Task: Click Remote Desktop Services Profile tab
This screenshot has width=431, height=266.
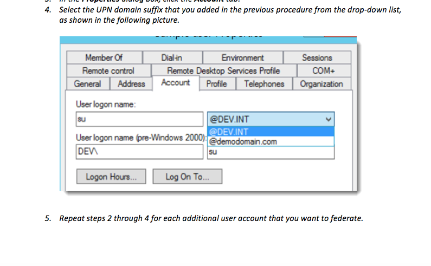Action: pyautogui.click(x=223, y=71)
